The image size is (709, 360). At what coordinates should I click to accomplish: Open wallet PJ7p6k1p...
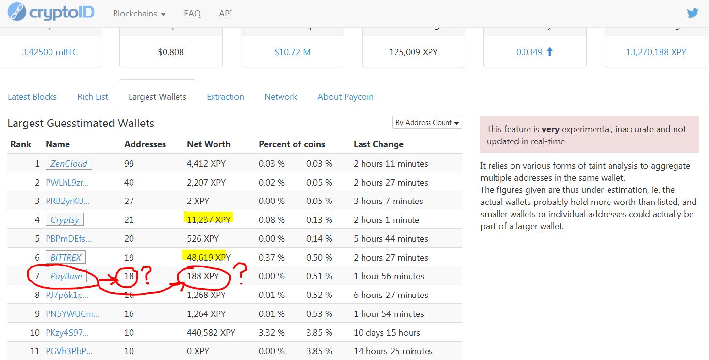click(67, 295)
